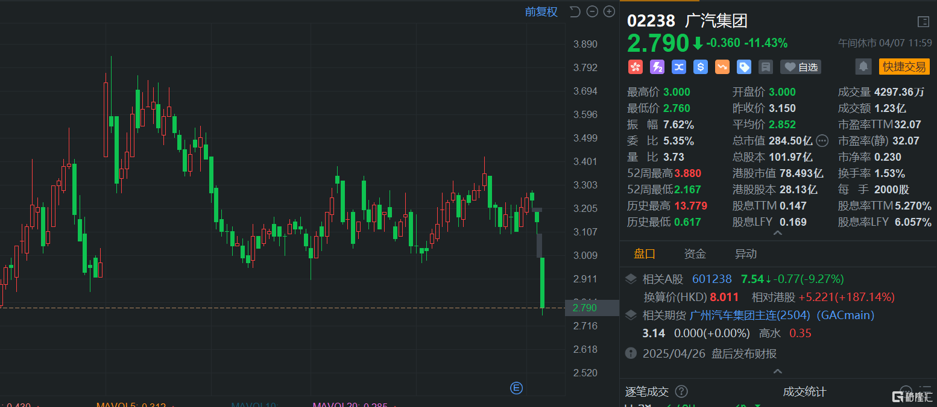
Task: Click the 历史最高 13.779 value
Action: pos(690,206)
